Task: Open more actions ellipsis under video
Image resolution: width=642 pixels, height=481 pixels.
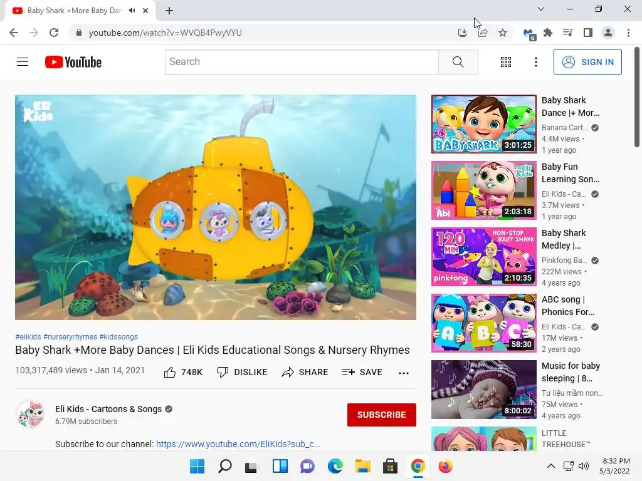Action: [x=404, y=373]
